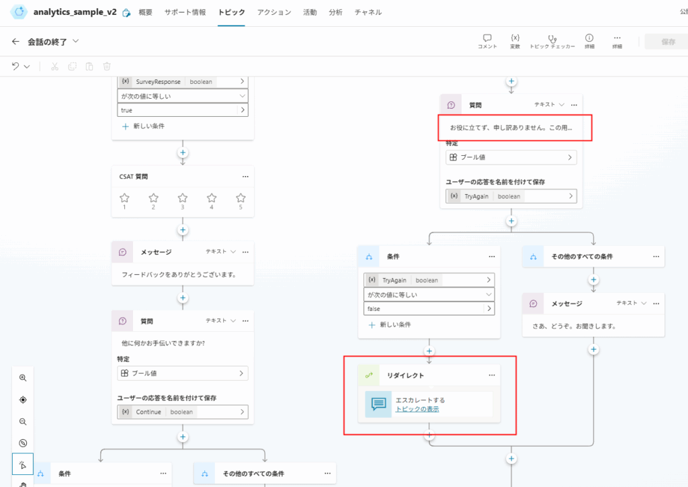The width and height of the screenshot is (688, 487).
Task: Open the 概要 tab
Action: tap(145, 12)
